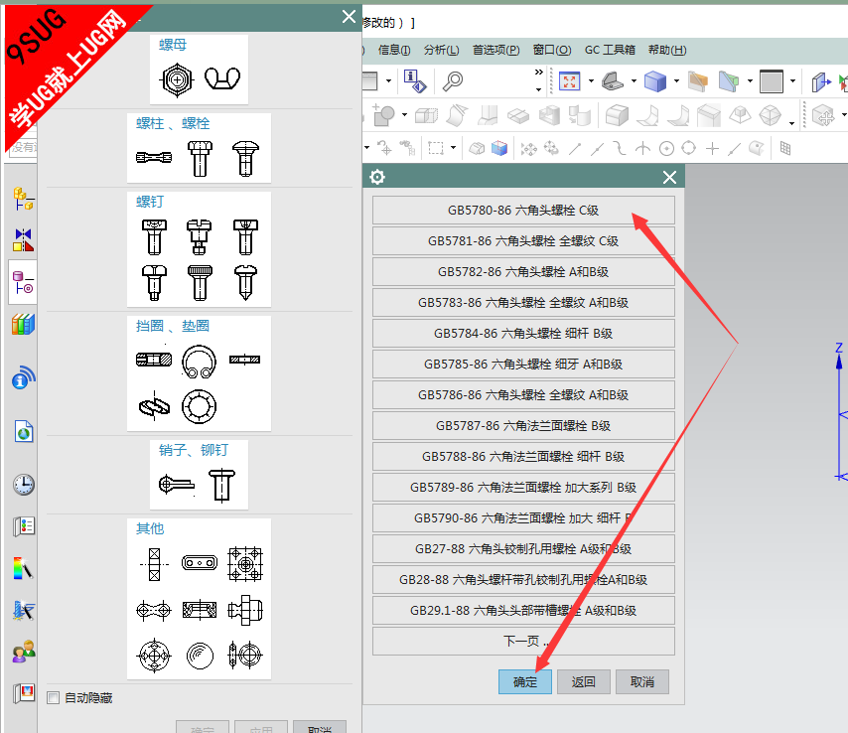Select GB5784-86 六角头螺栓 细杆 B级
The height and width of the screenshot is (733, 848).
(523, 334)
